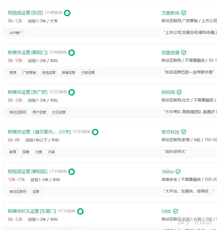This screenshot has height=230, width=217.
Task: Open chat icon for 新媒体运营 [小关] job
Action: coord(95,132)
